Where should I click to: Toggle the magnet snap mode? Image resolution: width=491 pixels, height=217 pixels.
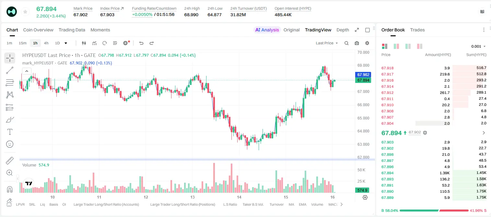coord(10,189)
